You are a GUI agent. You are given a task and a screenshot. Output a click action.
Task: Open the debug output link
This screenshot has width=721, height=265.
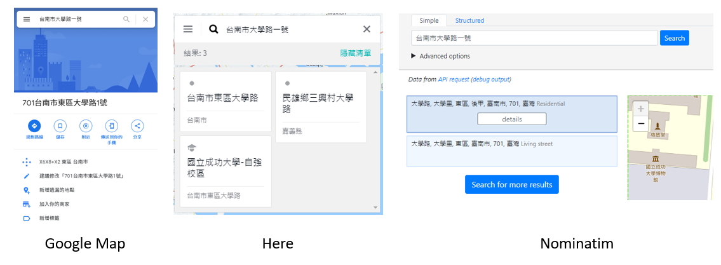point(491,79)
